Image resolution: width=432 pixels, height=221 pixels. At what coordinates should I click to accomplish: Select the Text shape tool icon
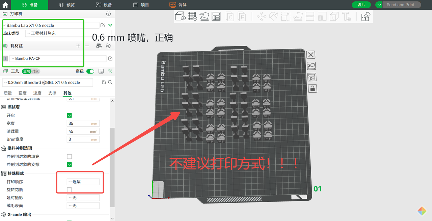coord(346,16)
